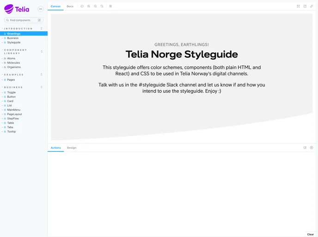Viewport: 318px width, 237px height.
Task: Click the 'Telia Norge Styleguide' heading
Action: pos(182,55)
